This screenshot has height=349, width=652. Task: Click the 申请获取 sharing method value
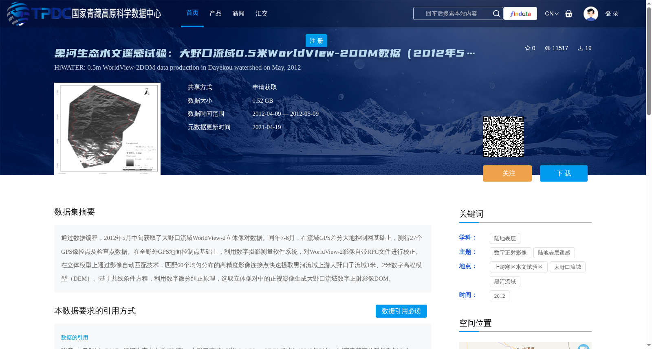click(264, 87)
